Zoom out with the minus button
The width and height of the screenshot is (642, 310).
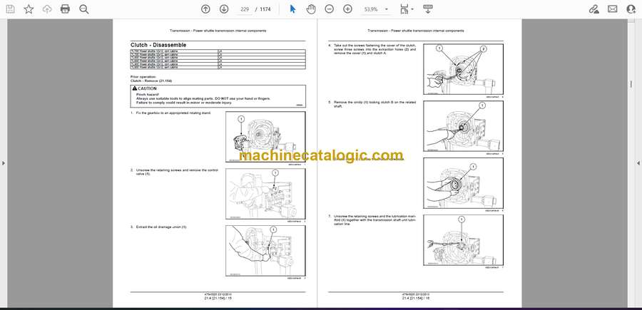[329, 9]
